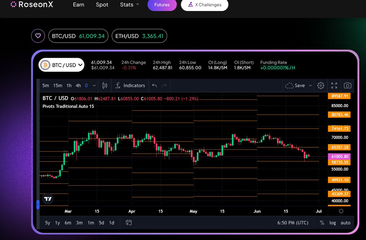Viewport: 366px width, 240px height.
Task: Open the BTC / USD pair selector
Action: [62, 65]
